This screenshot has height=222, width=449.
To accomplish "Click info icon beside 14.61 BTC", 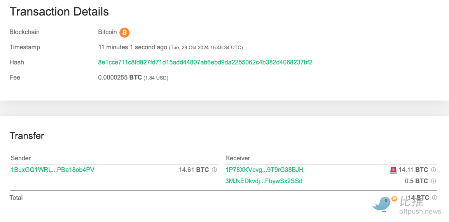I will [x=214, y=170].
